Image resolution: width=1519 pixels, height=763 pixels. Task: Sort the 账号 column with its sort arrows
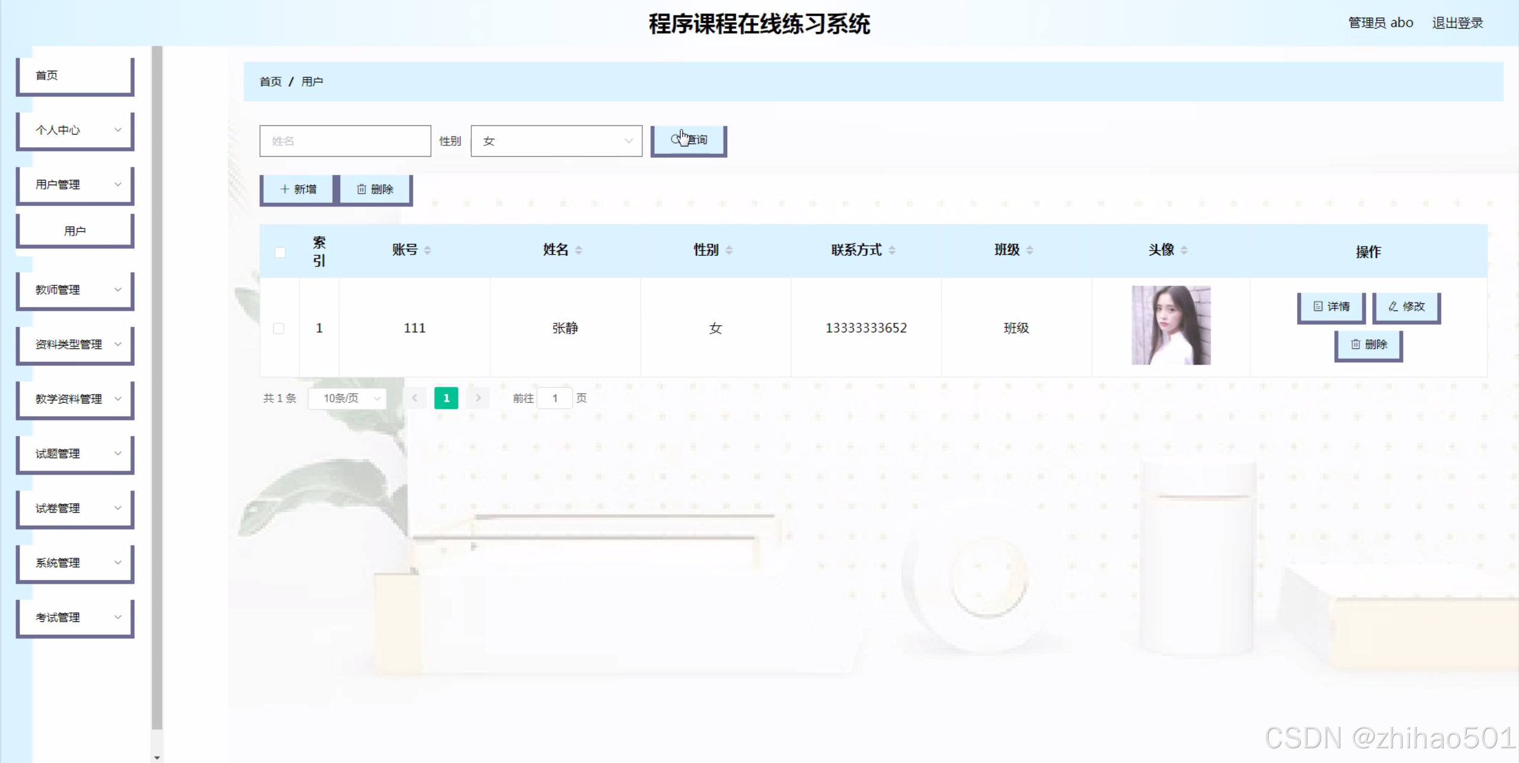click(x=427, y=250)
